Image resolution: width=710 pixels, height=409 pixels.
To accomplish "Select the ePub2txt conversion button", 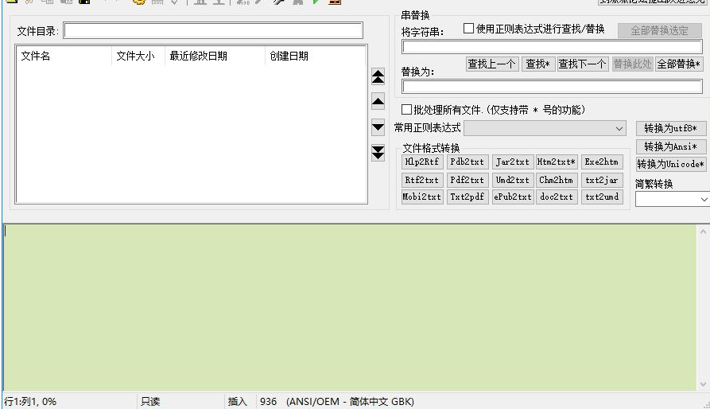I will (513, 197).
